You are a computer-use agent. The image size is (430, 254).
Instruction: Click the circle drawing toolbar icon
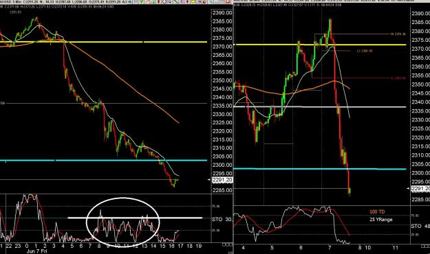pyautogui.click(x=164, y=1)
